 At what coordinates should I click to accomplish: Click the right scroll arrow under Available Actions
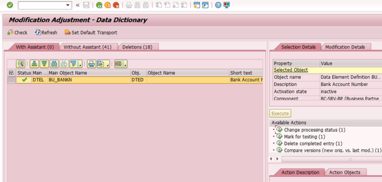tap(277, 159)
